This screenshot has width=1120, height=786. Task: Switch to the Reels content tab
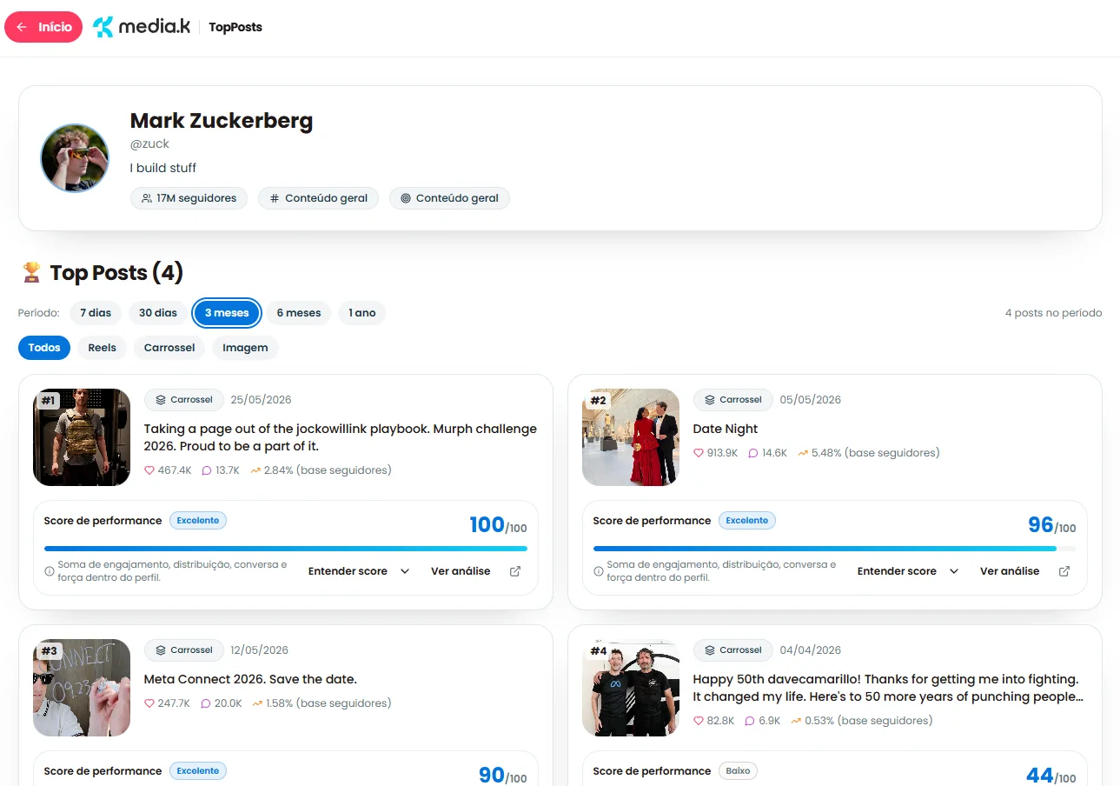pyautogui.click(x=103, y=348)
